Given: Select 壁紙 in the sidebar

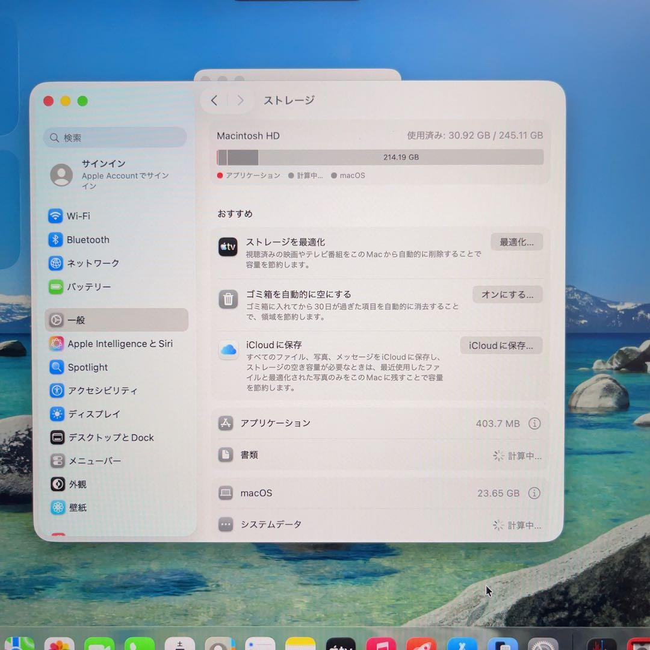Looking at the screenshot, I should click(77, 507).
